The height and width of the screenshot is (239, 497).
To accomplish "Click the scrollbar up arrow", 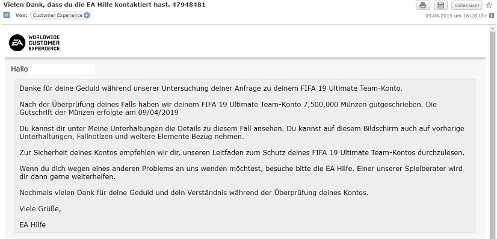I will [x=492, y=28].
